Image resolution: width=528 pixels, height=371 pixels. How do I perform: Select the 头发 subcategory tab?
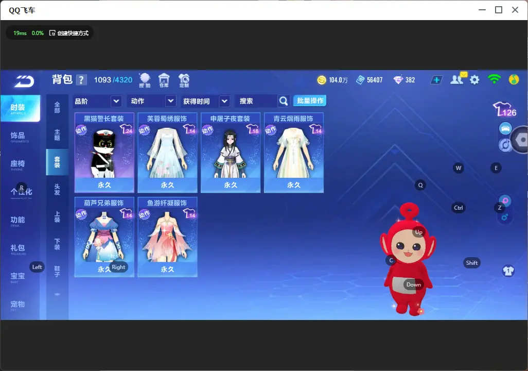click(x=57, y=190)
